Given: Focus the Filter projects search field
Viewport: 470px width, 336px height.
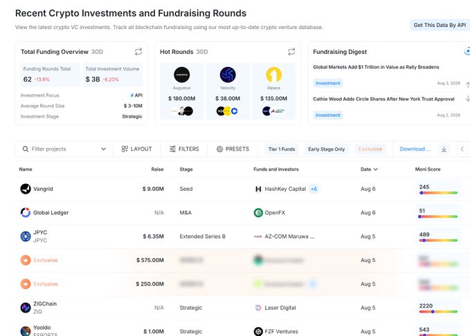Looking at the screenshot, I should 64,149.
